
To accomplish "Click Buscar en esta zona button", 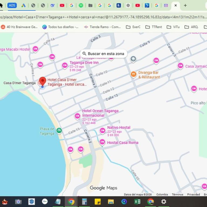I will tap(103, 54).
